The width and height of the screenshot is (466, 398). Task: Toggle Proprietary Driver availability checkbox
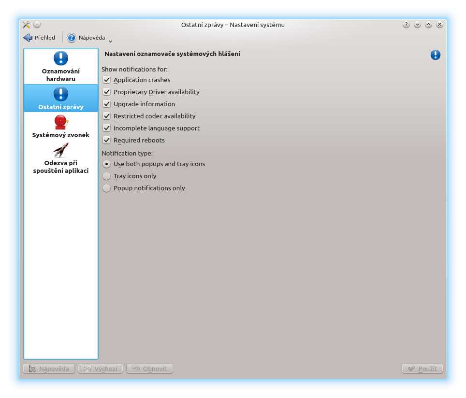tap(107, 92)
